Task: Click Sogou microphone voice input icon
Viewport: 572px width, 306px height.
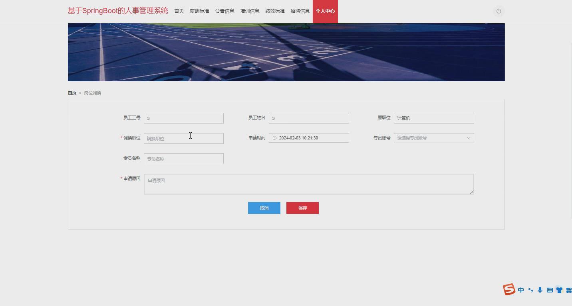Action: click(540, 290)
